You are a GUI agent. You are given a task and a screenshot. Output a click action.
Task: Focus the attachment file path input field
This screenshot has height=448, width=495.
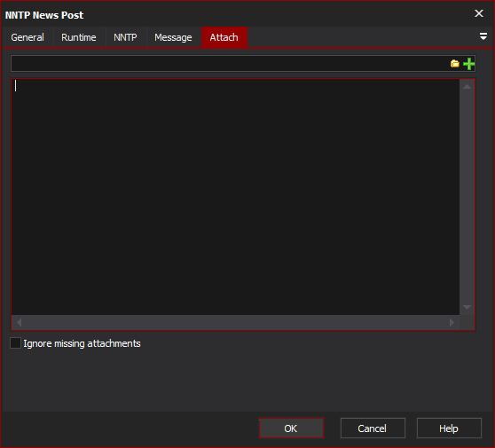[230, 64]
